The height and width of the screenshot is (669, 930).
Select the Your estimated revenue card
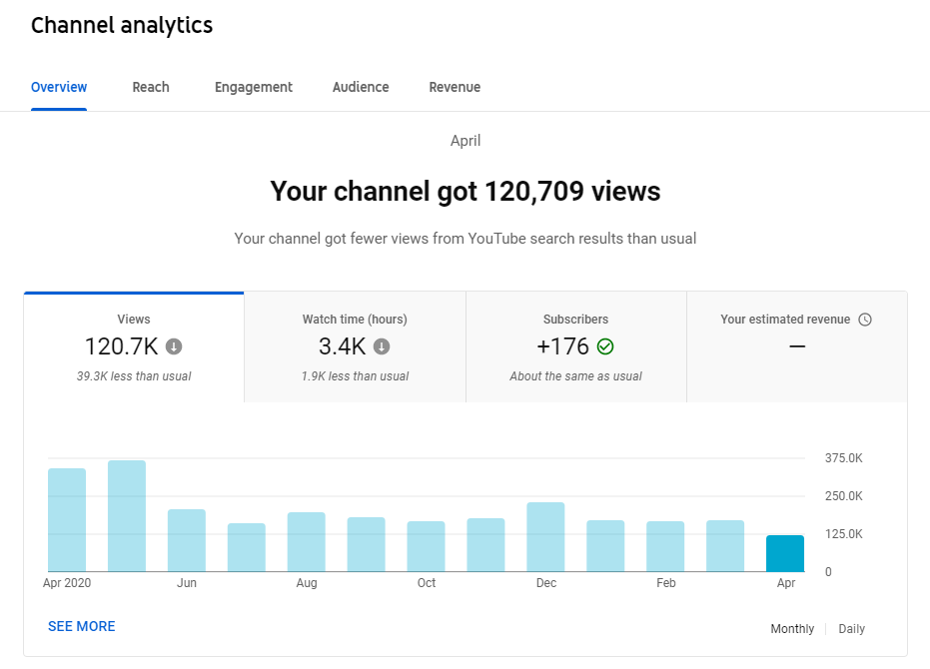point(797,347)
